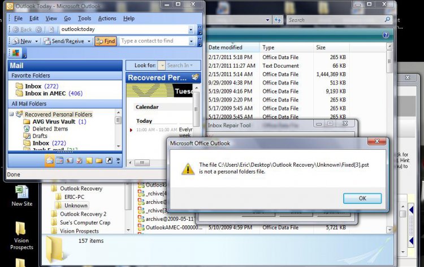424x267 pixels.
Task: Click the Forward navigation arrow icon
Action: click(x=38, y=29)
